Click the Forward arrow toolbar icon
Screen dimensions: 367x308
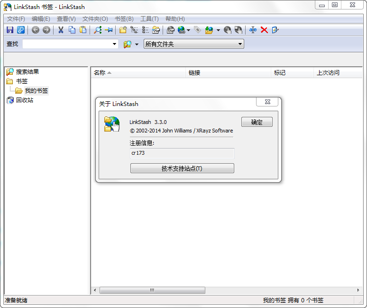pyautogui.click(x=46, y=30)
